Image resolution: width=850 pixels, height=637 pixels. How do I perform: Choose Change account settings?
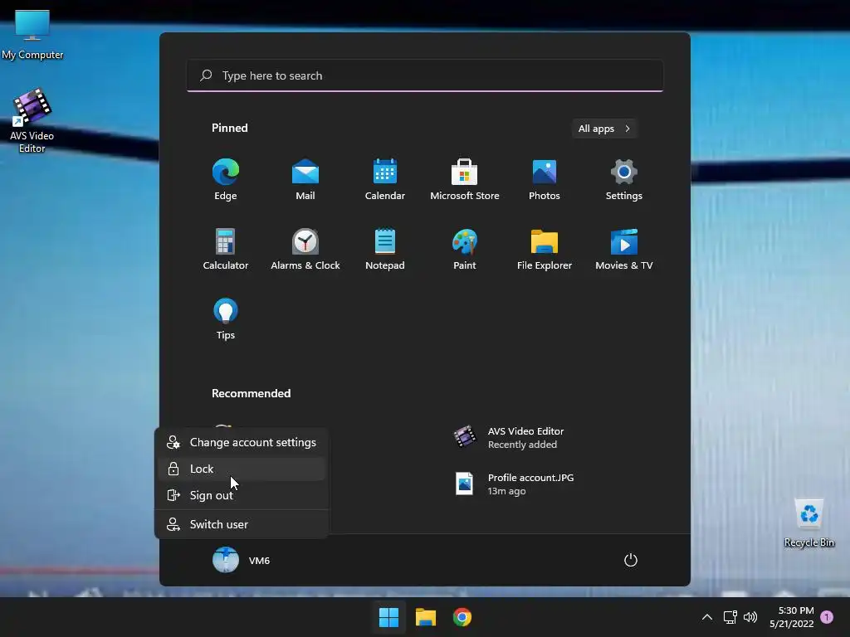(242, 443)
